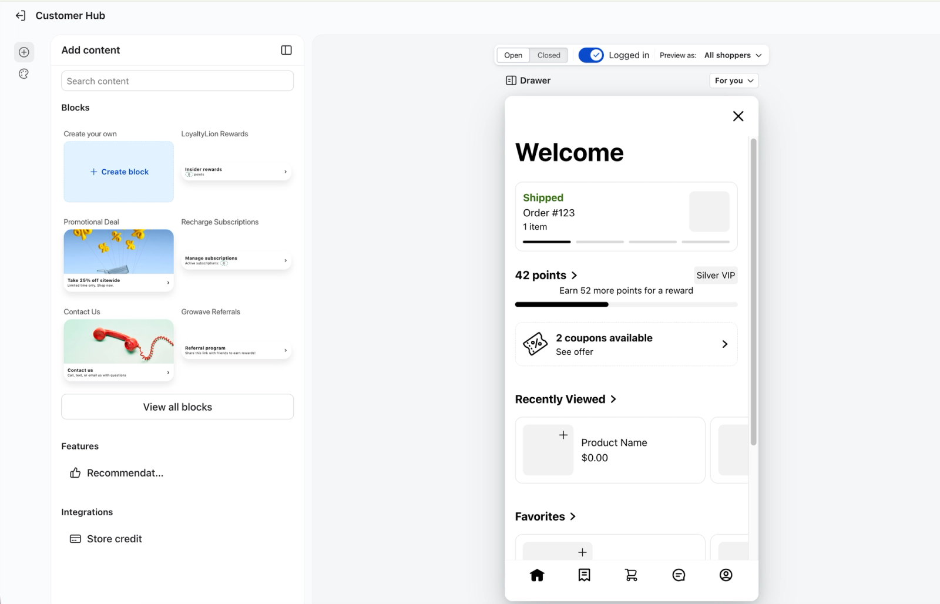The width and height of the screenshot is (940, 604).
Task: Go to Home icon in drawer bottom nav
Action: pos(537,575)
